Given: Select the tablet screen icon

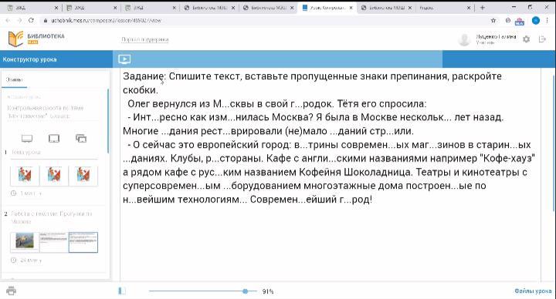Looking at the screenshot, I should click(54, 139).
